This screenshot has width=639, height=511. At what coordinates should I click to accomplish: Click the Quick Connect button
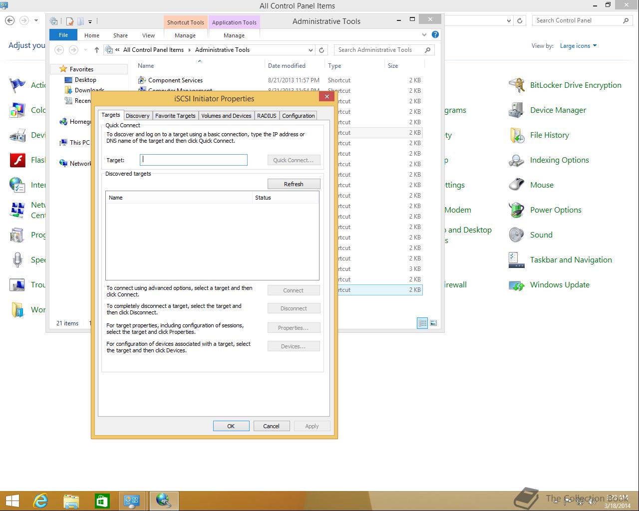pyautogui.click(x=294, y=160)
